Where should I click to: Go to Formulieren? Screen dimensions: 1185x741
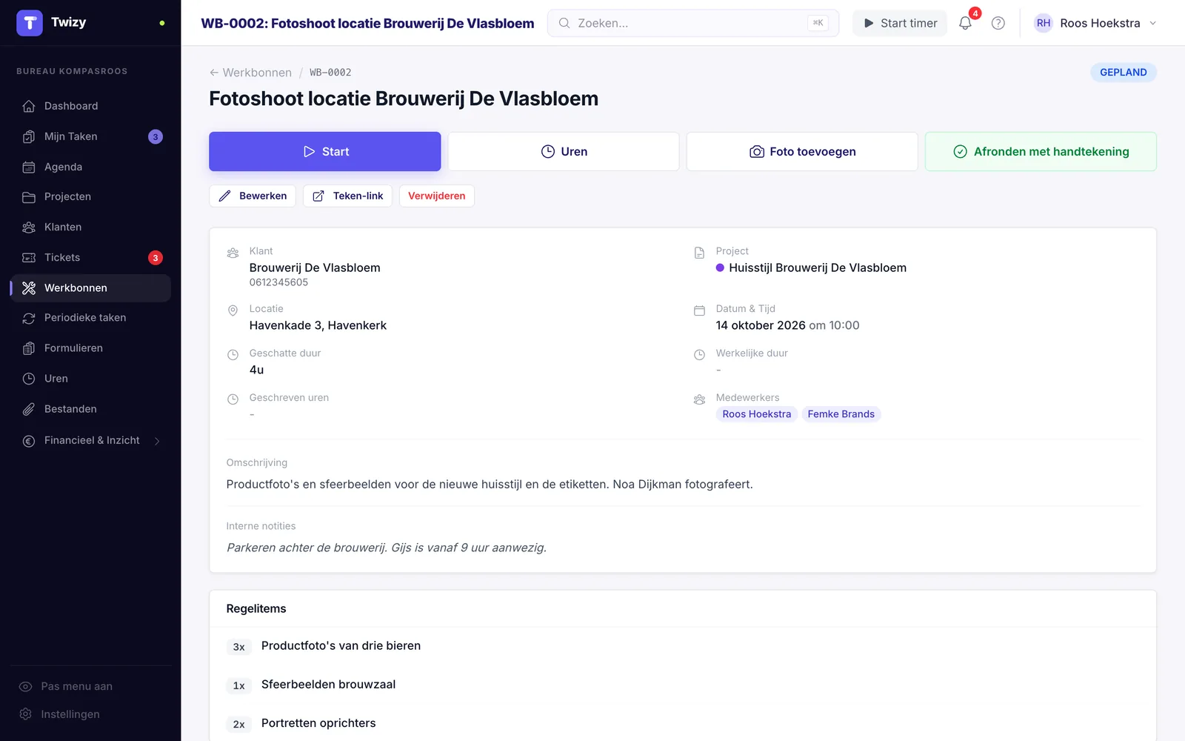click(x=90, y=348)
